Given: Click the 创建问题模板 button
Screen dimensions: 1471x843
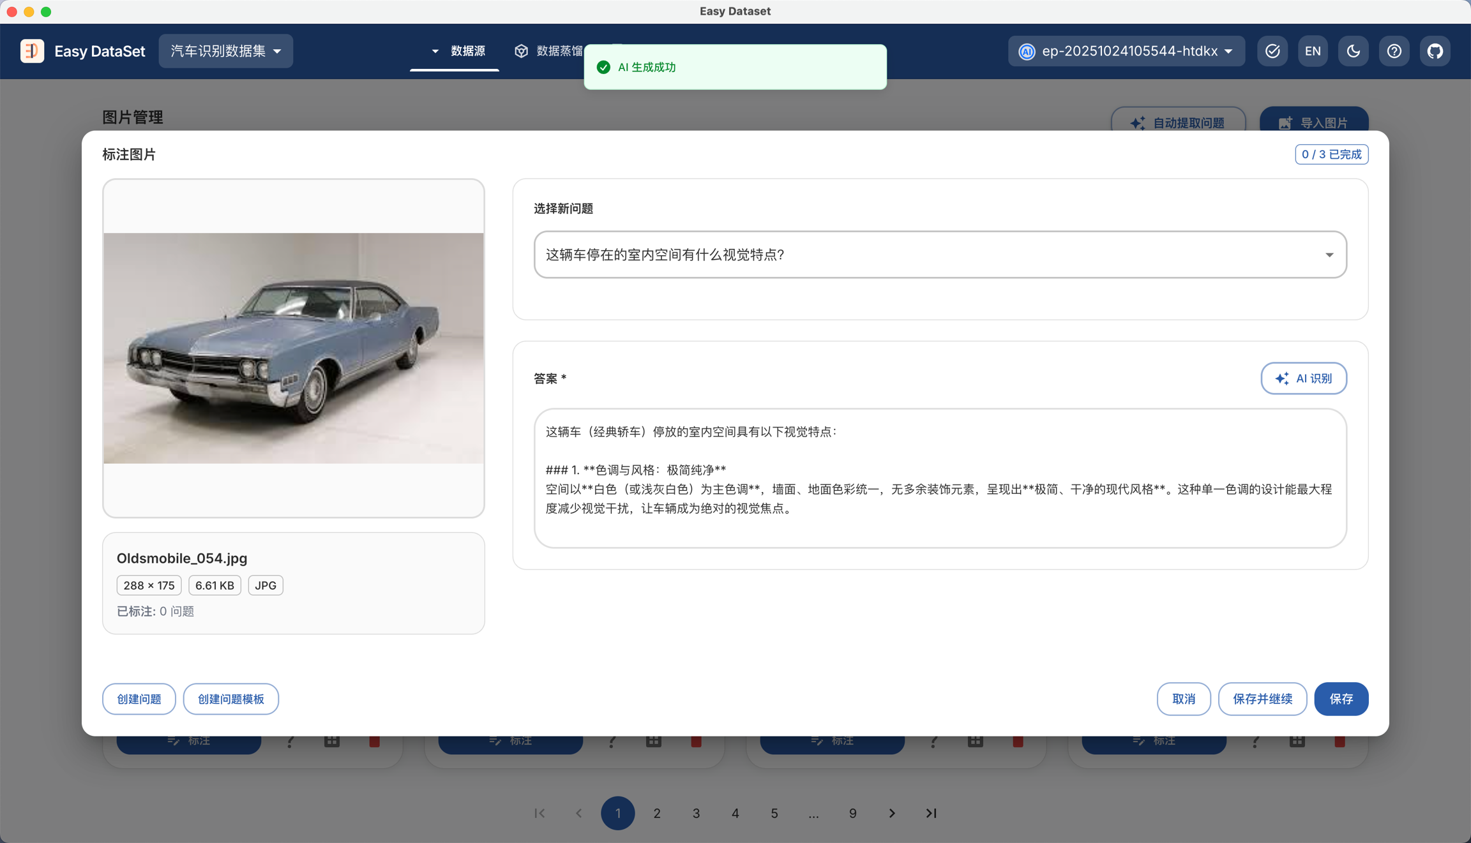Looking at the screenshot, I should tap(230, 699).
